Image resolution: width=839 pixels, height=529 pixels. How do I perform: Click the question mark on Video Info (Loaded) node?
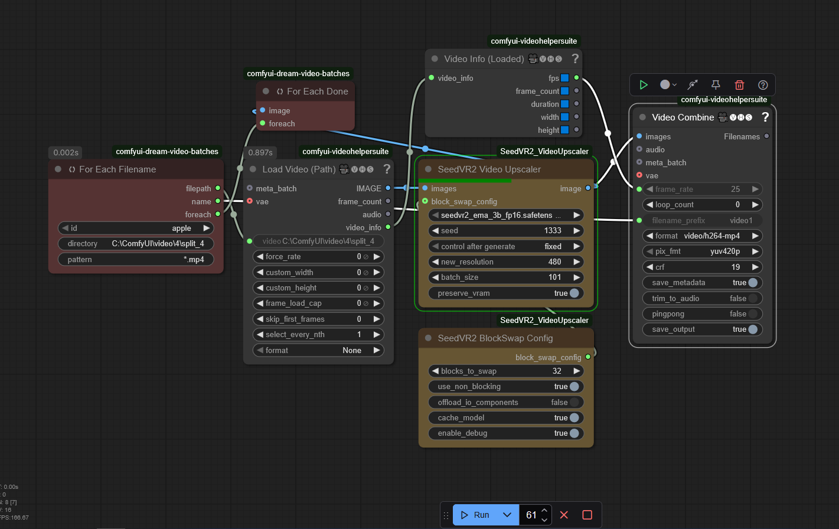pos(575,59)
